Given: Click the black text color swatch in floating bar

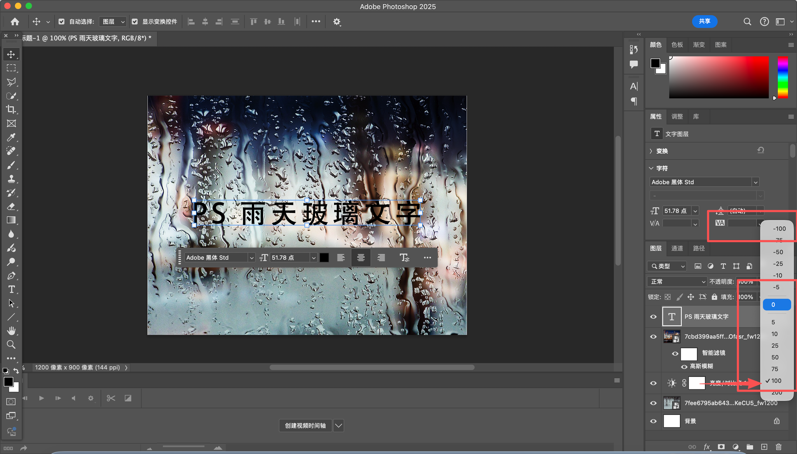Looking at the screenshot, I should (x=324, y=258).
